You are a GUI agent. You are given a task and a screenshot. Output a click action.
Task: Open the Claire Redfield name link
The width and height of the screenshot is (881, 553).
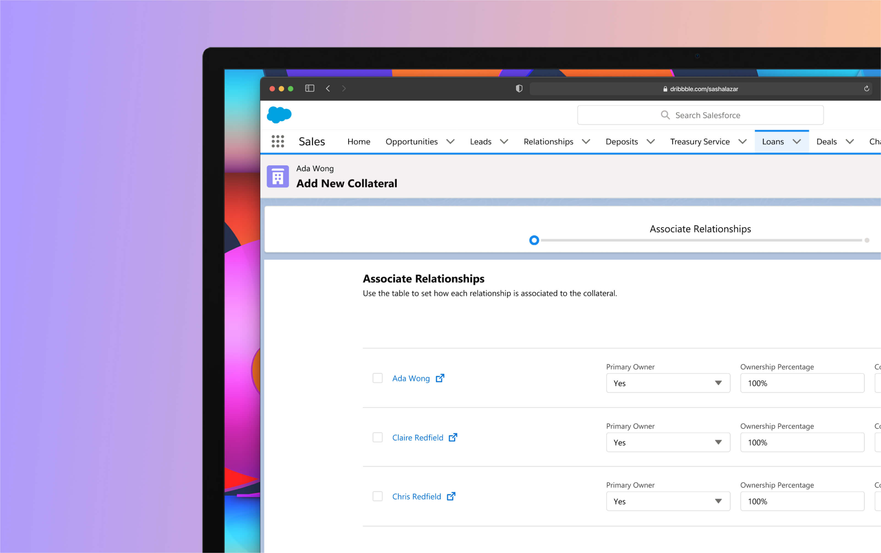418,437
